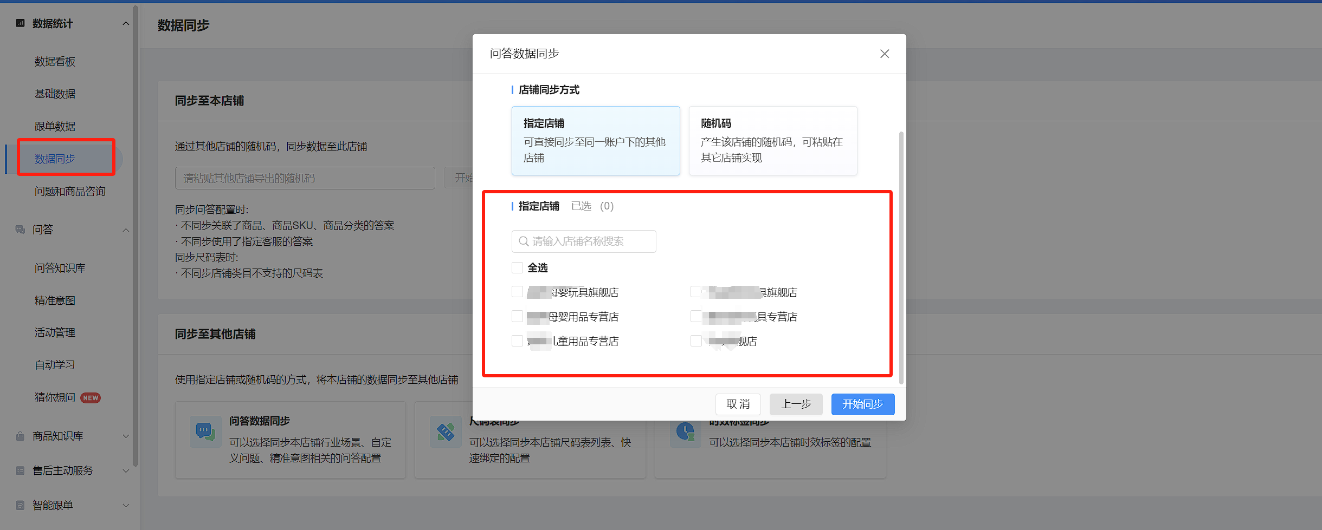The image size is (1322, 530).
Task: Click the 开始同步 button
Action: (863, 404)
